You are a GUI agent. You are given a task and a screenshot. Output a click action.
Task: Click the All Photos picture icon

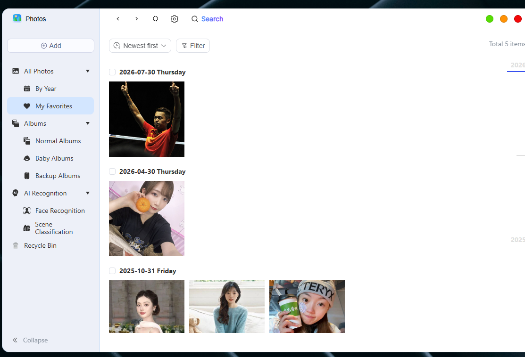(x=16, y=71)
